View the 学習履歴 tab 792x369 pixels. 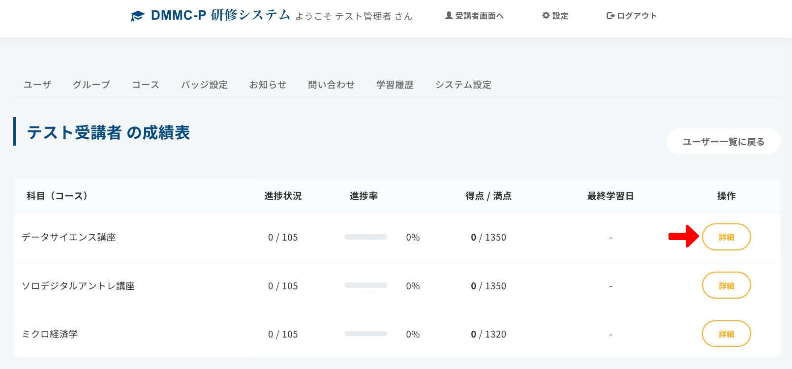395,85
